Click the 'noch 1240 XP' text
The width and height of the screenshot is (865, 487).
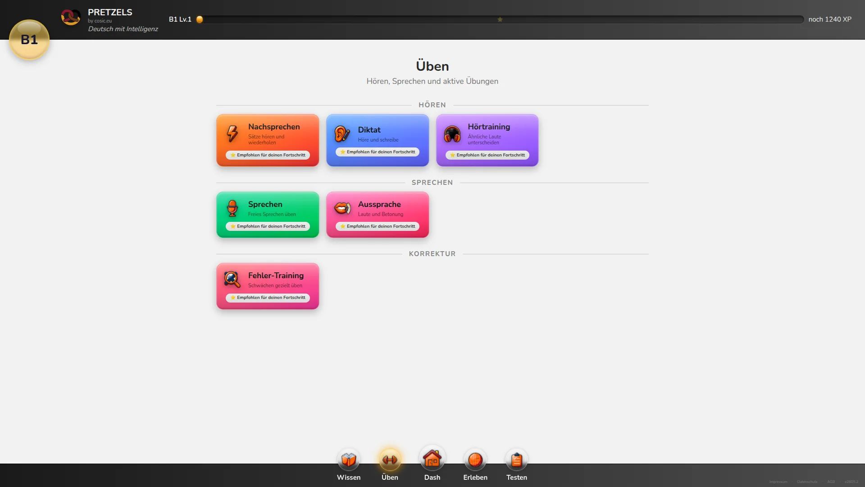(830, 19)
